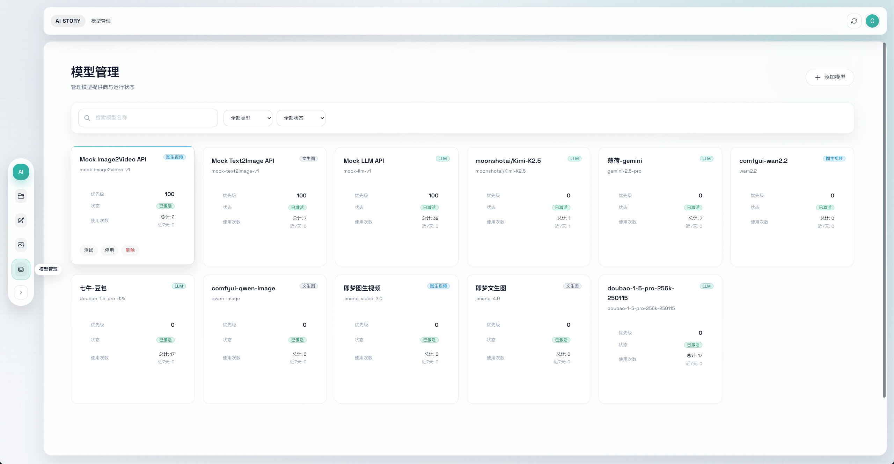This screenshot has height=464, width=894.
Task: Open the comfyui-qwen-image card
Action: (265, 339)
